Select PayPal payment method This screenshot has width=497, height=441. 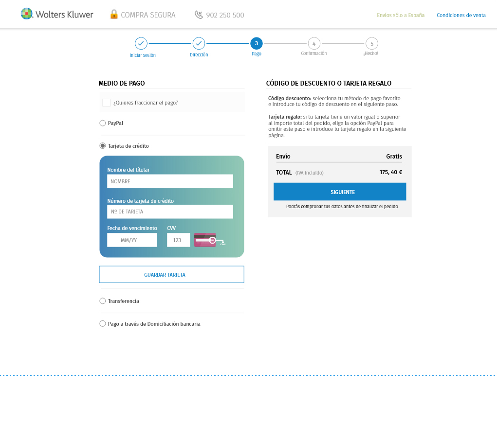103,123
